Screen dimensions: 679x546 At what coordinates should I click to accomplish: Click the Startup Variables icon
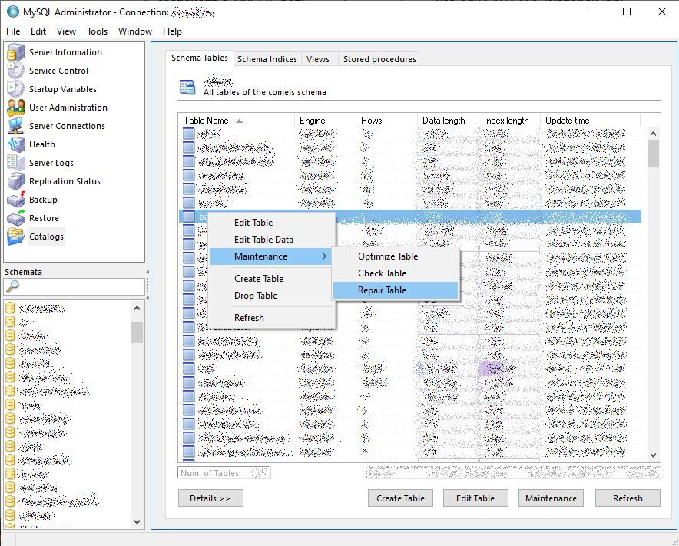[15, 89]
